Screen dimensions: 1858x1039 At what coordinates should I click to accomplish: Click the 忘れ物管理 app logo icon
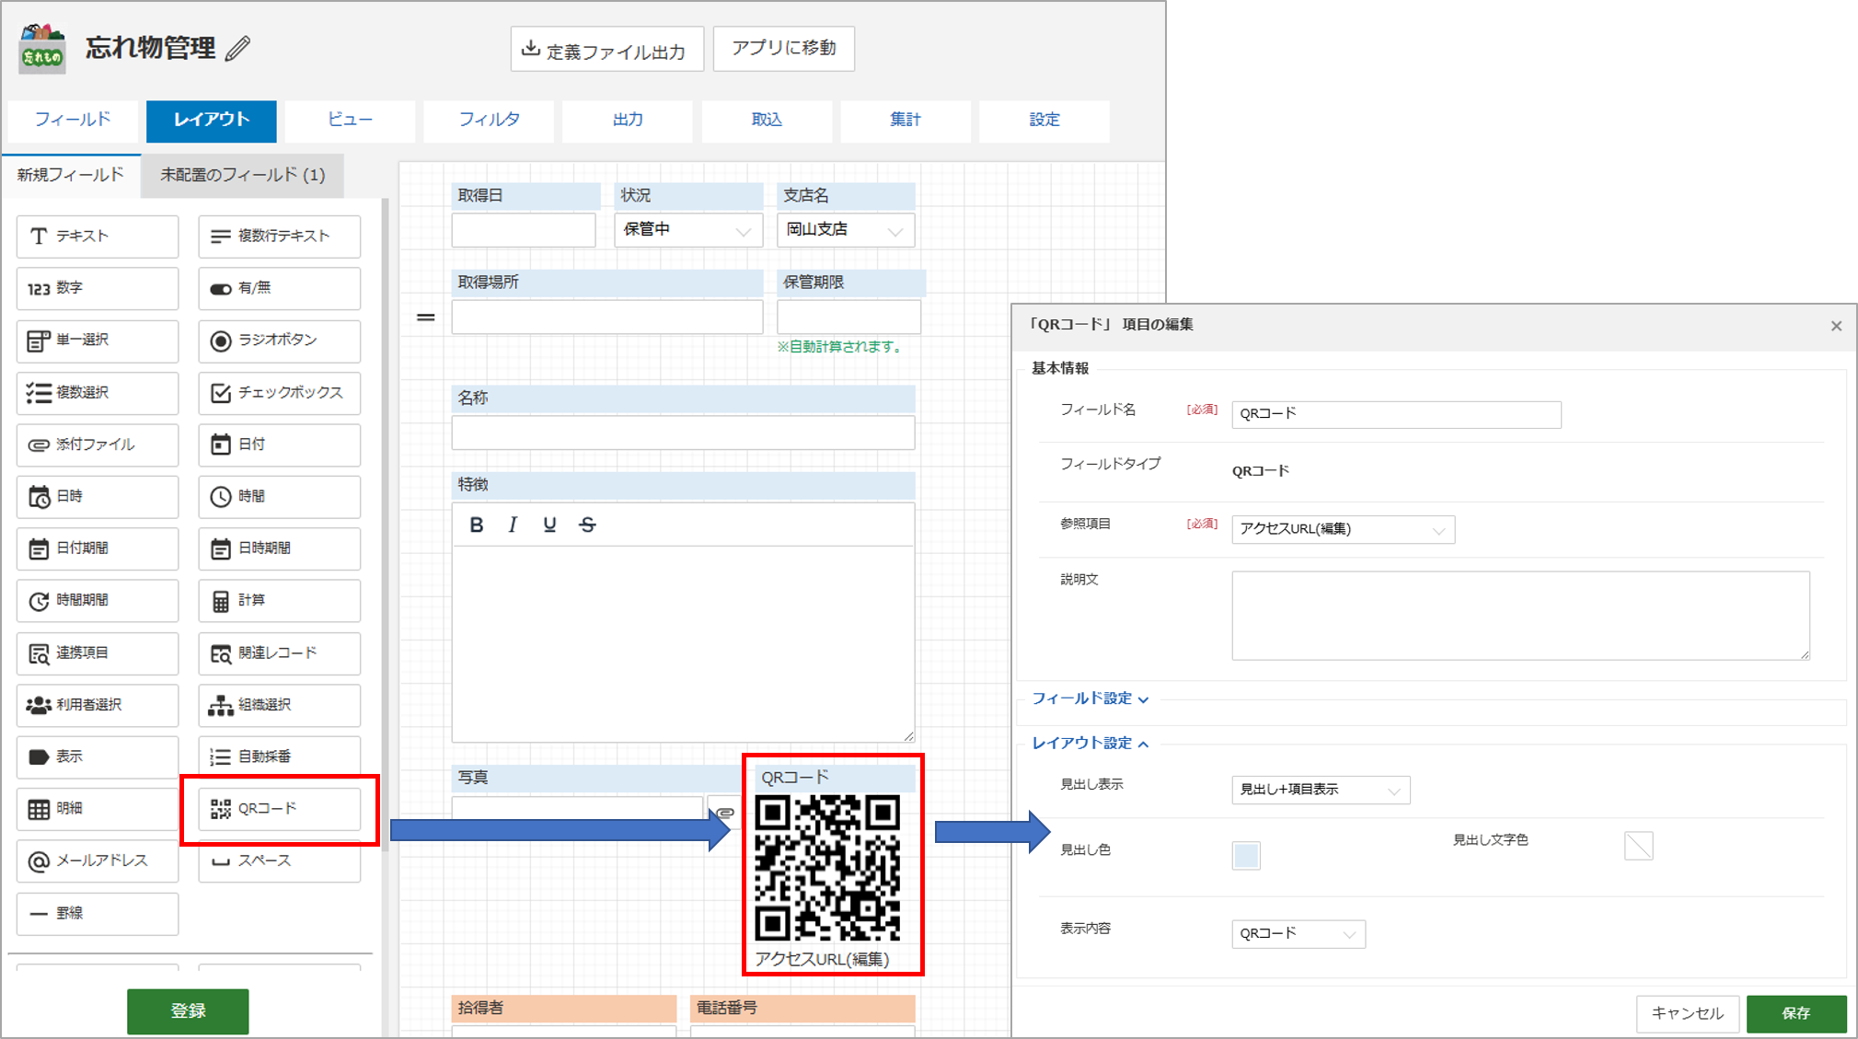tap(41, 48)
